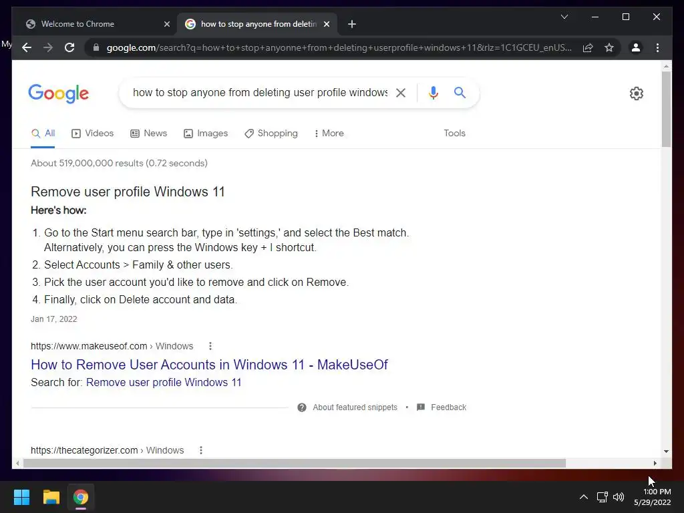684x513 pixels.
Task: Click the scroll left arrow
Action: (x=17, y=464)
